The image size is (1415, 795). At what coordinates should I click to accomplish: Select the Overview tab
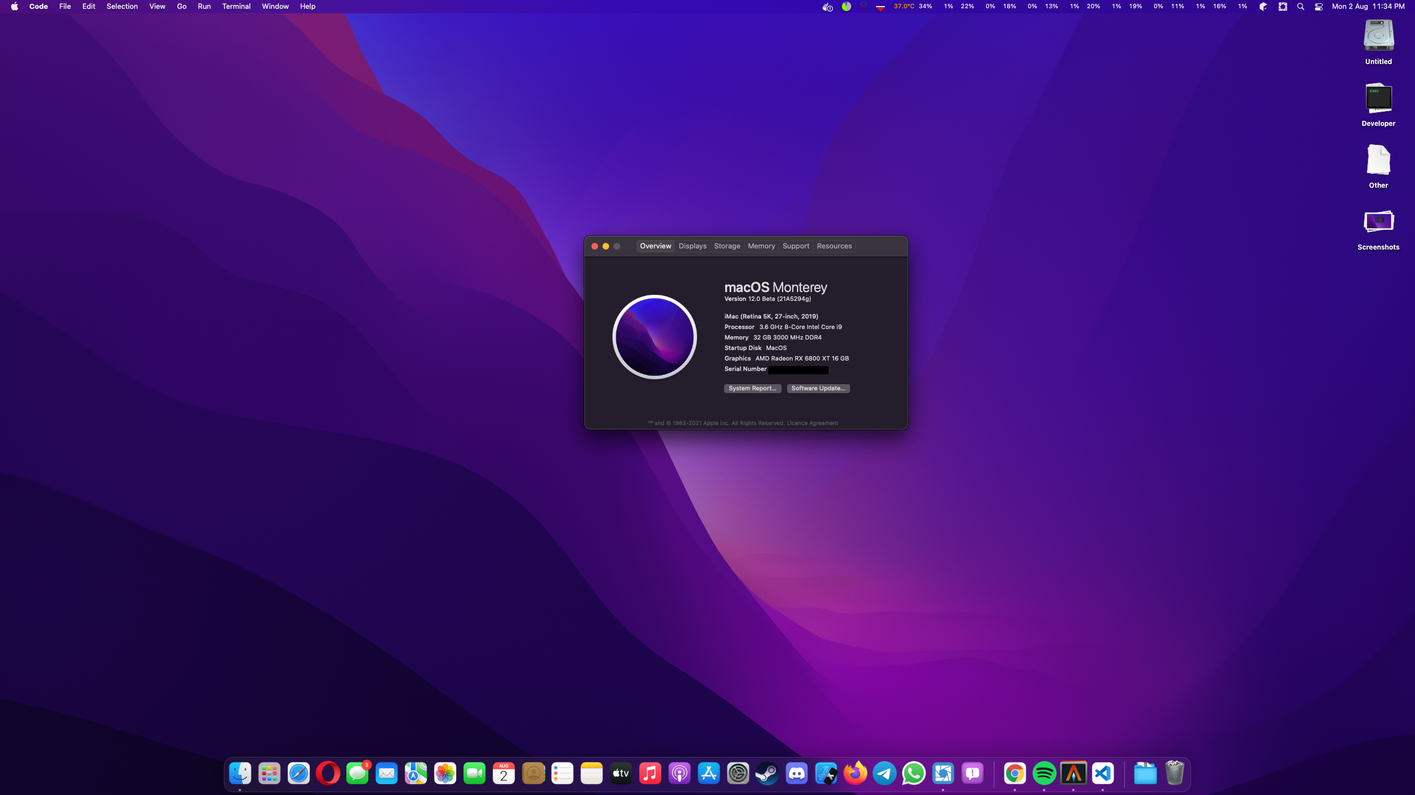pyautogui.click(x=656, y=246)
